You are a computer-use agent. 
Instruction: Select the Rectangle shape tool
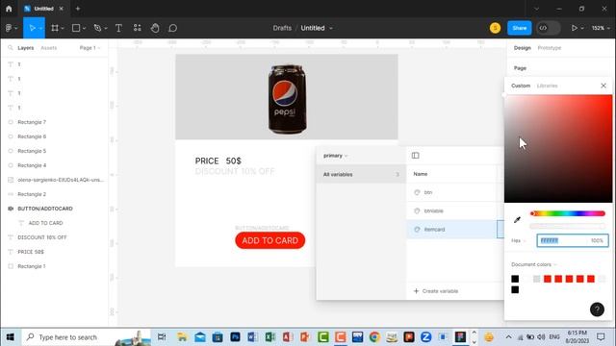76,28
